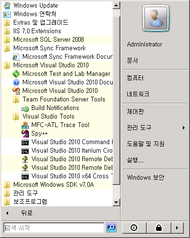Click the power button icon
190x238 pixels.
point(134,228)
